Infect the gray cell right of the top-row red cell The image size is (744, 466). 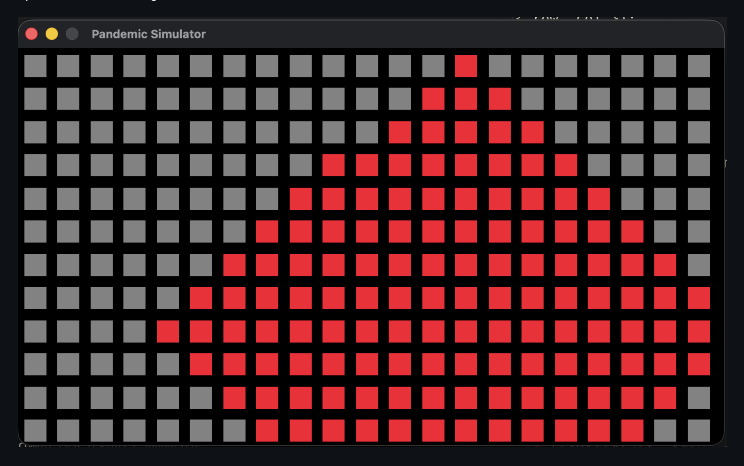tap(500, 66)
